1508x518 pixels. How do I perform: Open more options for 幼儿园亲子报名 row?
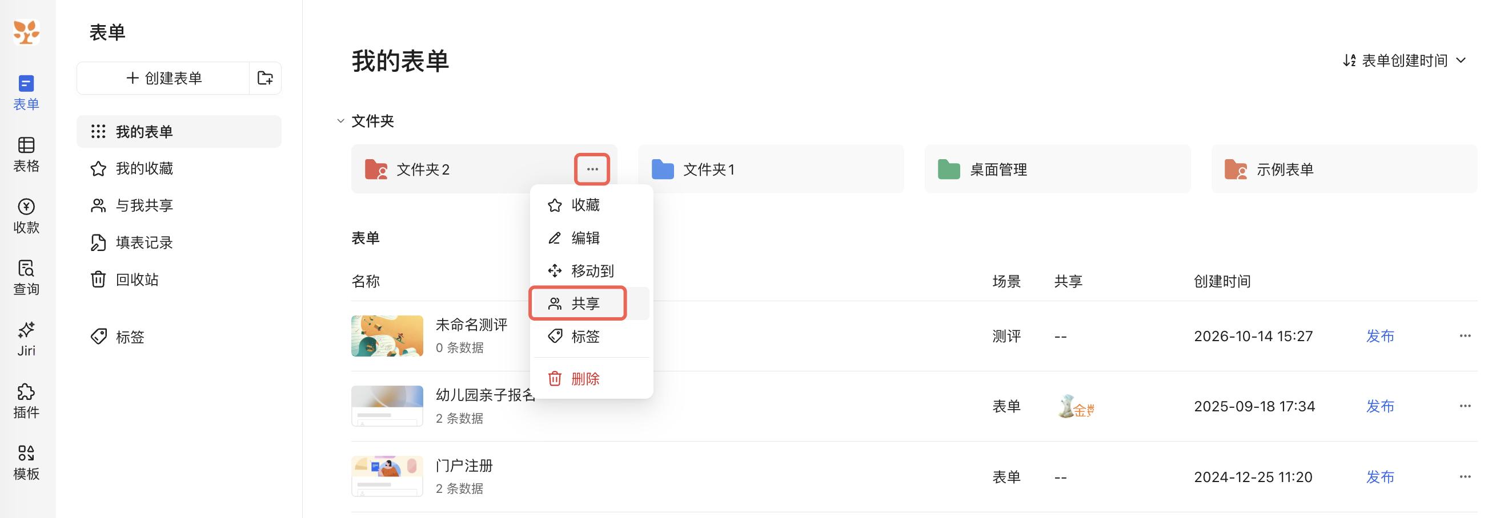pyautogui.click(x=1465, y=406)
